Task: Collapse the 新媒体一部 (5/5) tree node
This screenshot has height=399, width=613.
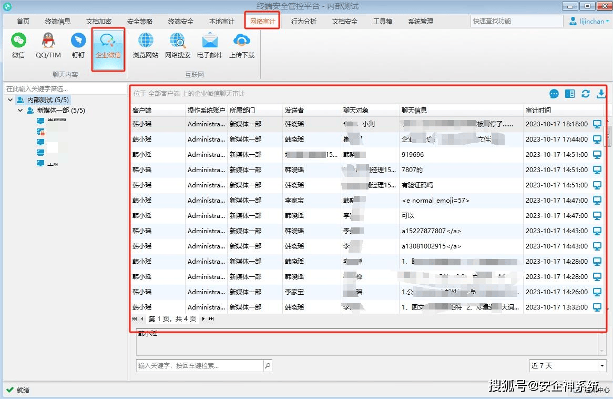Action: pos(20,111)
